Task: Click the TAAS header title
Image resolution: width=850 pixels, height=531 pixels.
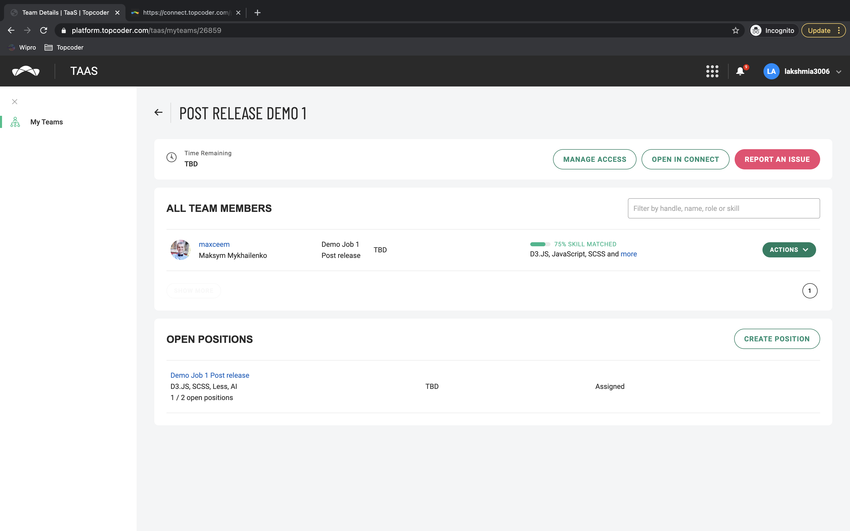Action: 84,71
